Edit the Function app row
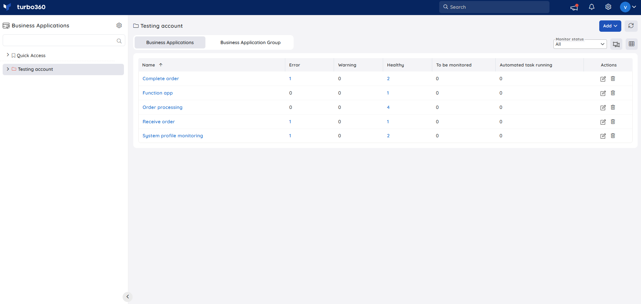 (603, 93)
